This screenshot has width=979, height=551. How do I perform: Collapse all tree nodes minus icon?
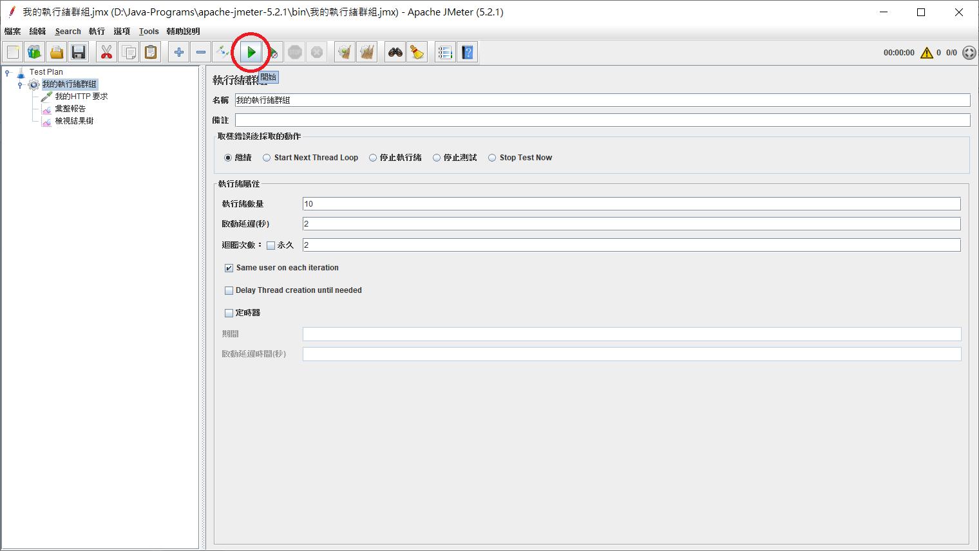tap(201, 52)
